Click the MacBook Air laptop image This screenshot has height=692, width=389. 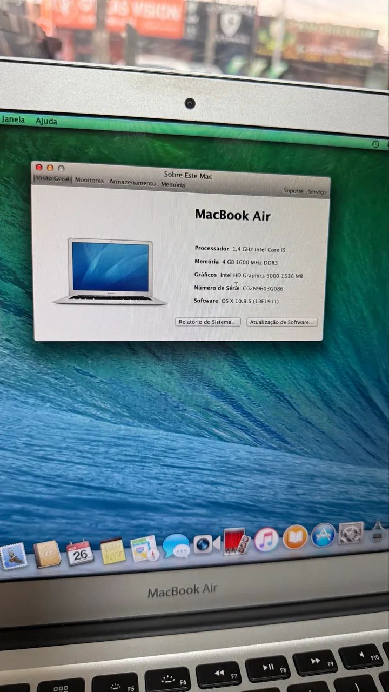(110, 271)
